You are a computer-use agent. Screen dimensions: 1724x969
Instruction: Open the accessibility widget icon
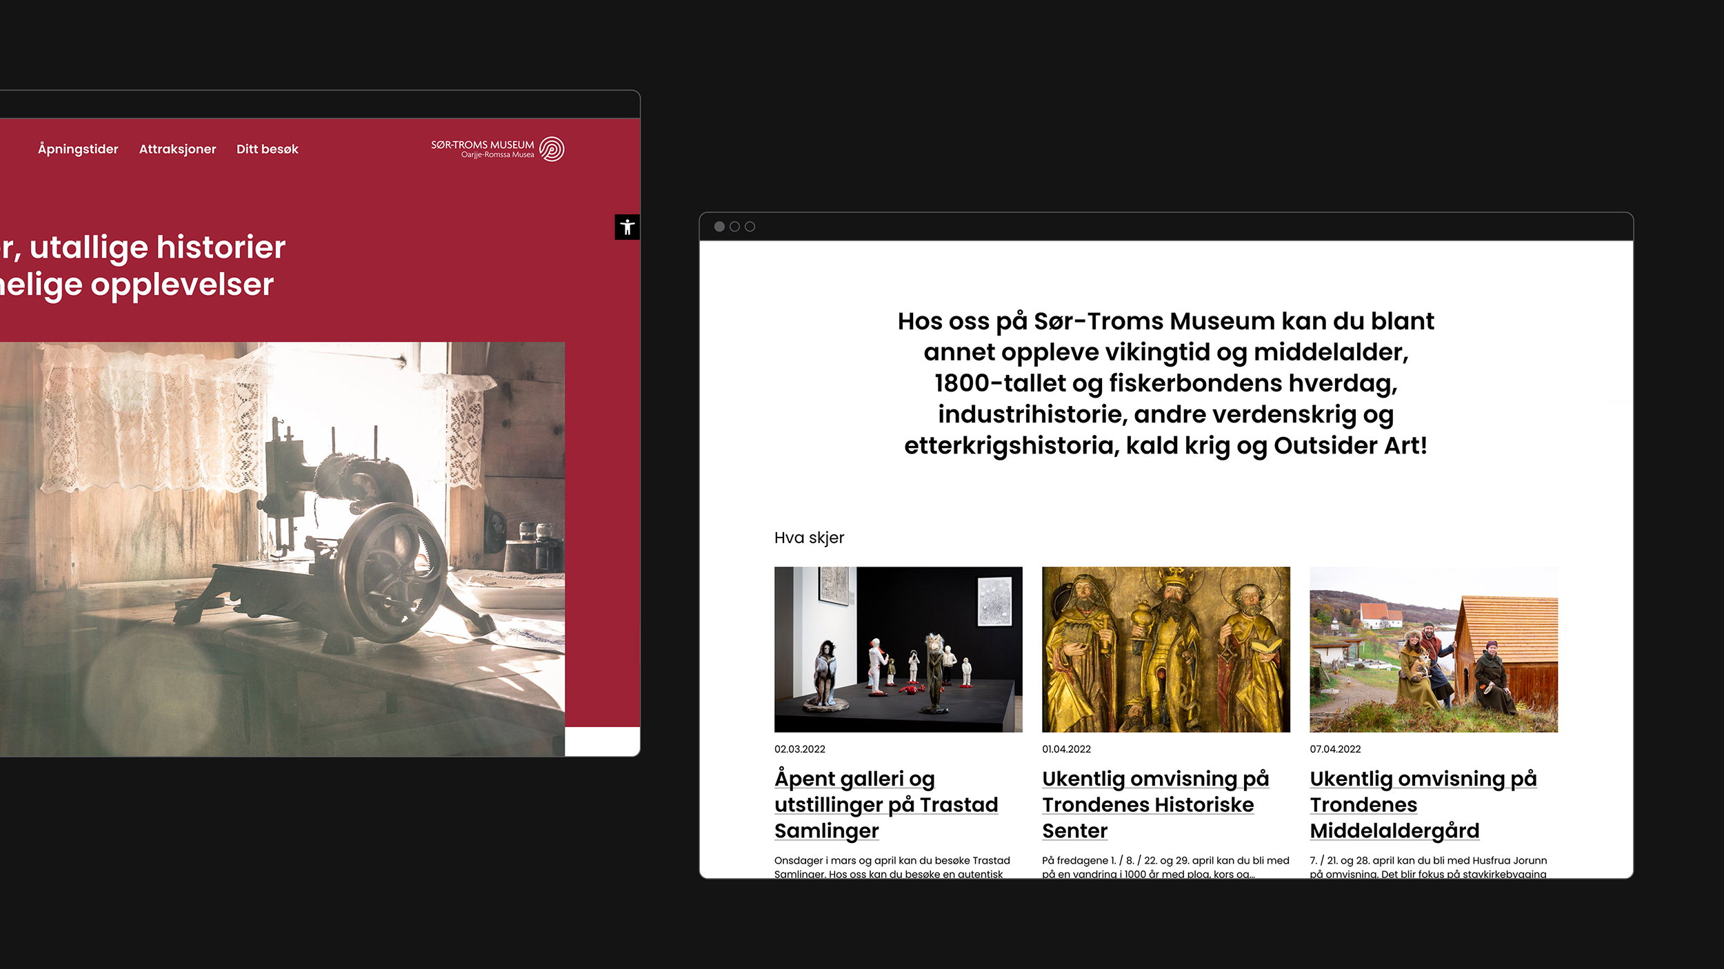627,227
